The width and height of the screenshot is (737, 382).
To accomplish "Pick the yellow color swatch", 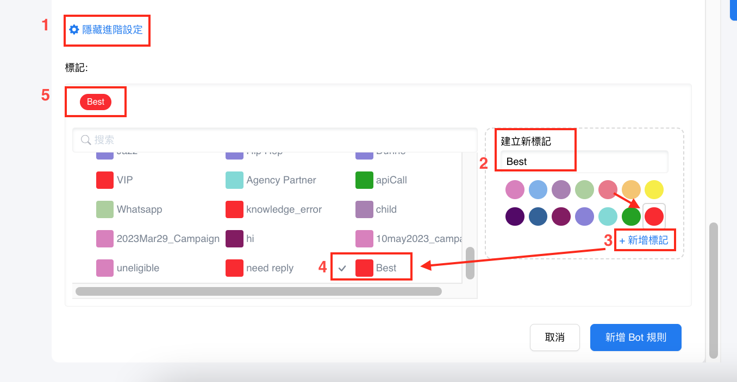I will pos(654,190).
